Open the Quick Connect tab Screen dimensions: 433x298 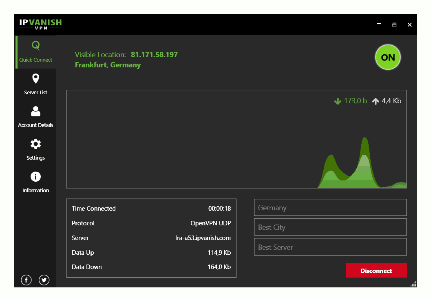[x=36, y=52]
